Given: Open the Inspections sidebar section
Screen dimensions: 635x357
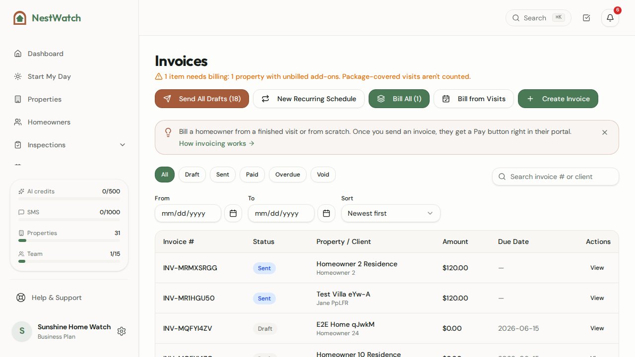Looking at the screenshot, I should 69,145.
